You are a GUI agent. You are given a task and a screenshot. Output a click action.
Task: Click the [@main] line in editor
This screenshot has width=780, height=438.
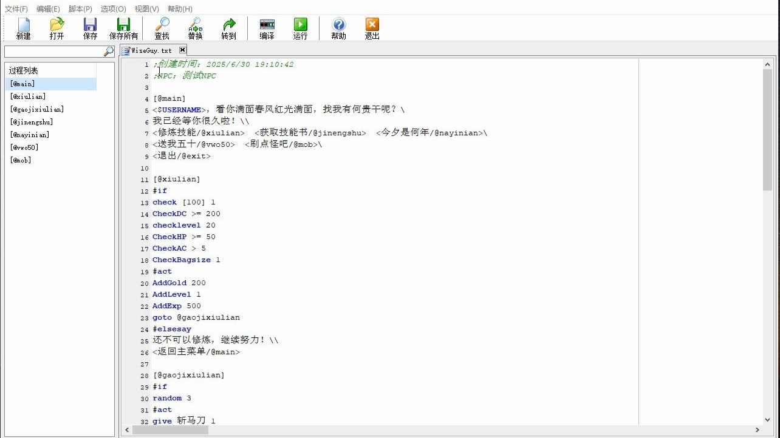(x=169, y=98)
